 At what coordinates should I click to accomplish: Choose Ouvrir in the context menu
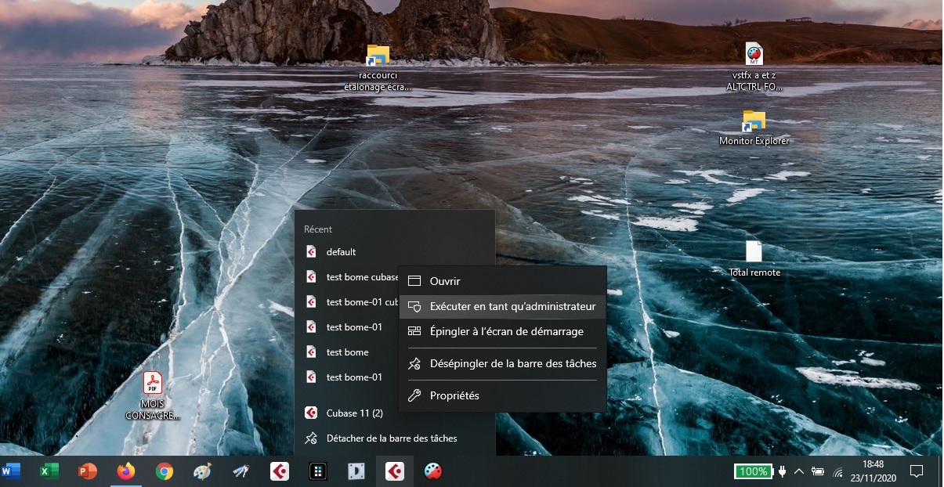coord(502,281)
